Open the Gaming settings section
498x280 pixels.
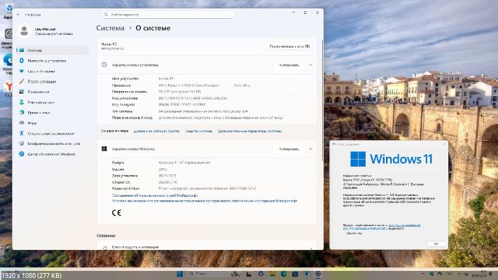coord(33,122)
